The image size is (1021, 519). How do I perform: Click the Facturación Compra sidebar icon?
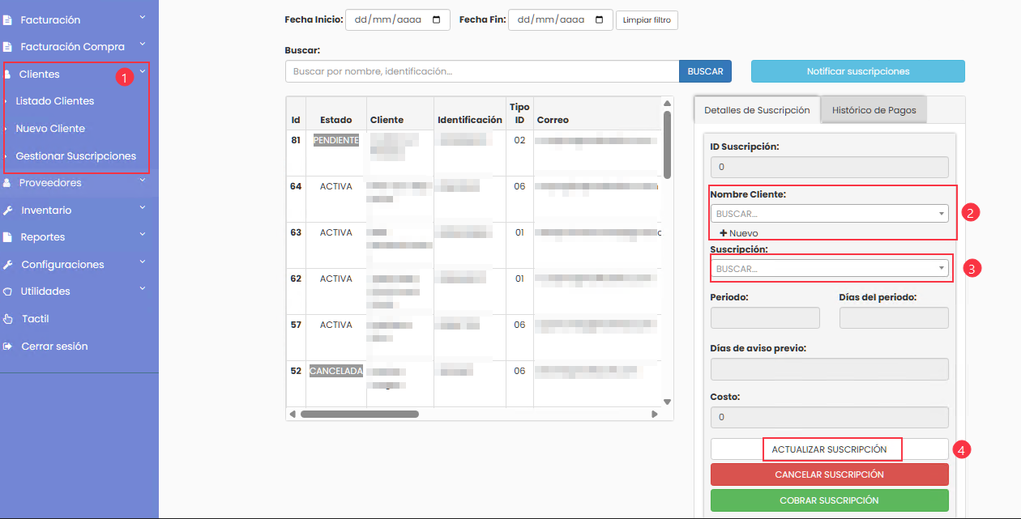[7, 47]
